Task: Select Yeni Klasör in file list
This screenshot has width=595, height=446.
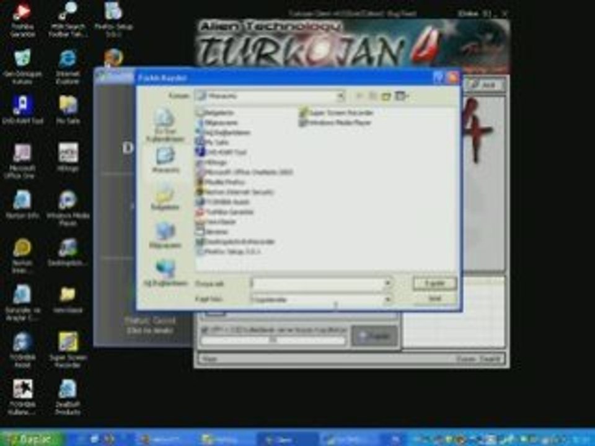Action: pos(216,222)
